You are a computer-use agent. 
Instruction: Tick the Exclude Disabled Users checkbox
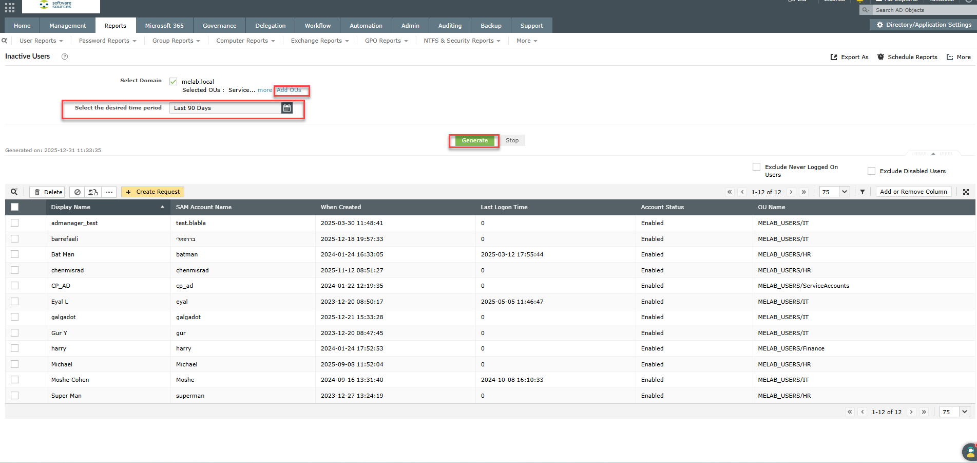(x=871, y=171)
